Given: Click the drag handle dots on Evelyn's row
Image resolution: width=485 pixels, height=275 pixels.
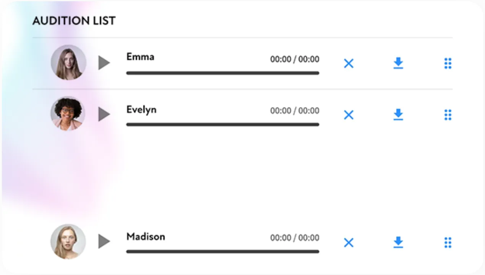Looking at the screenshot, I should coord(448,115).
